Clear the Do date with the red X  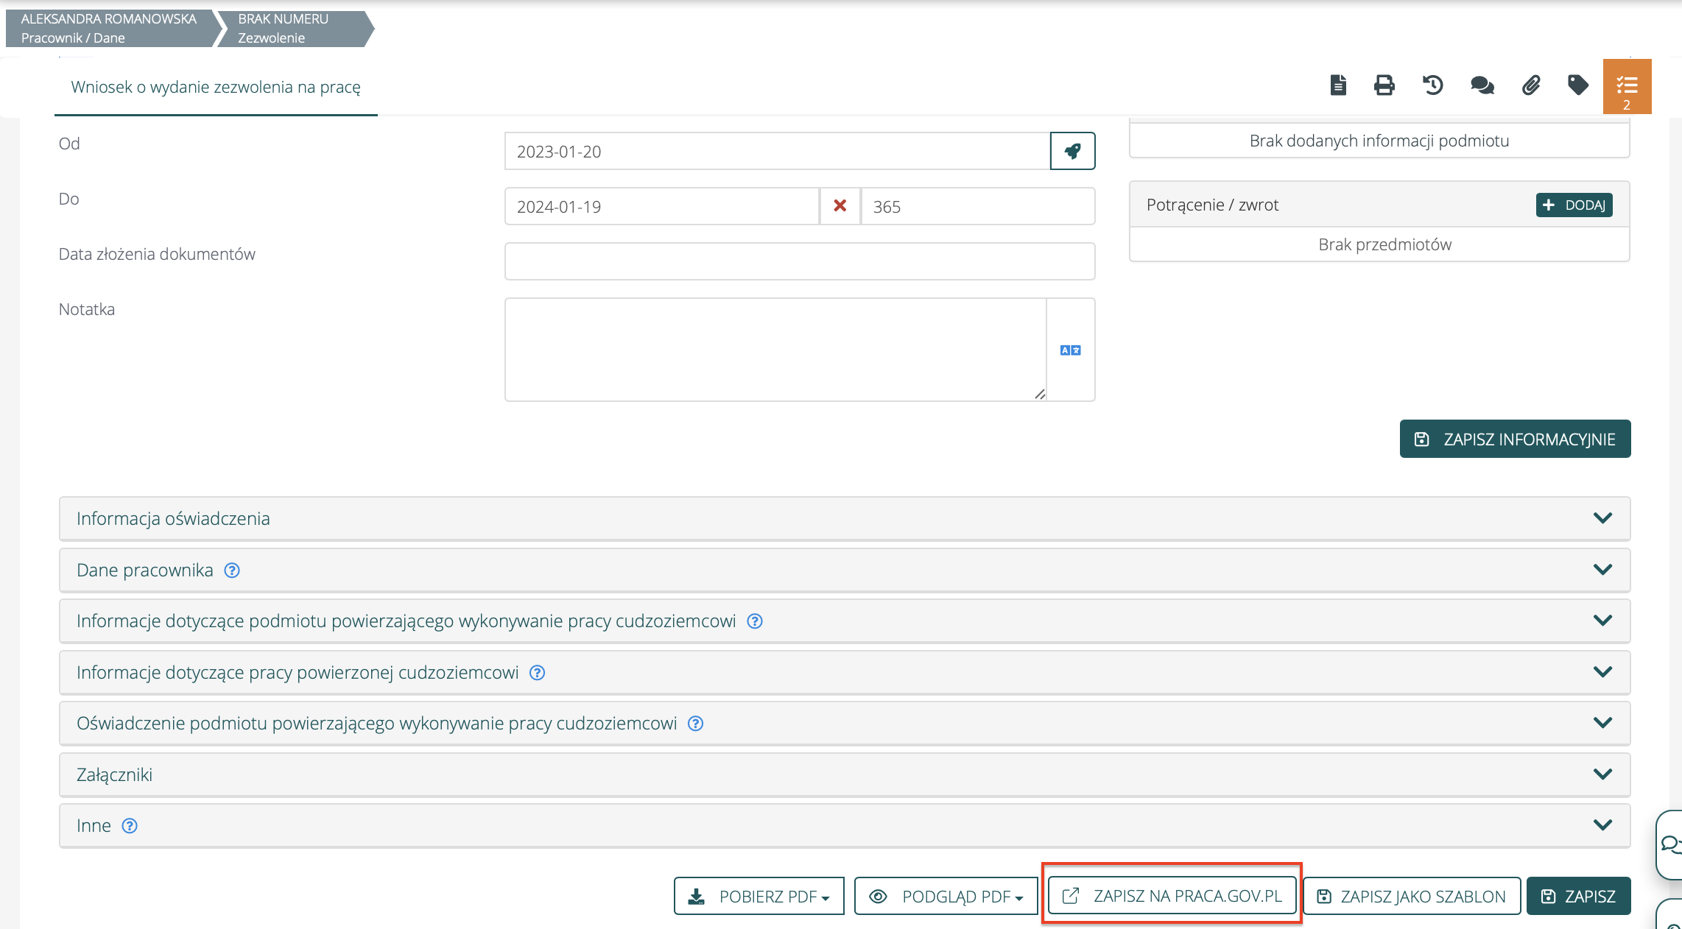[840, 206]
